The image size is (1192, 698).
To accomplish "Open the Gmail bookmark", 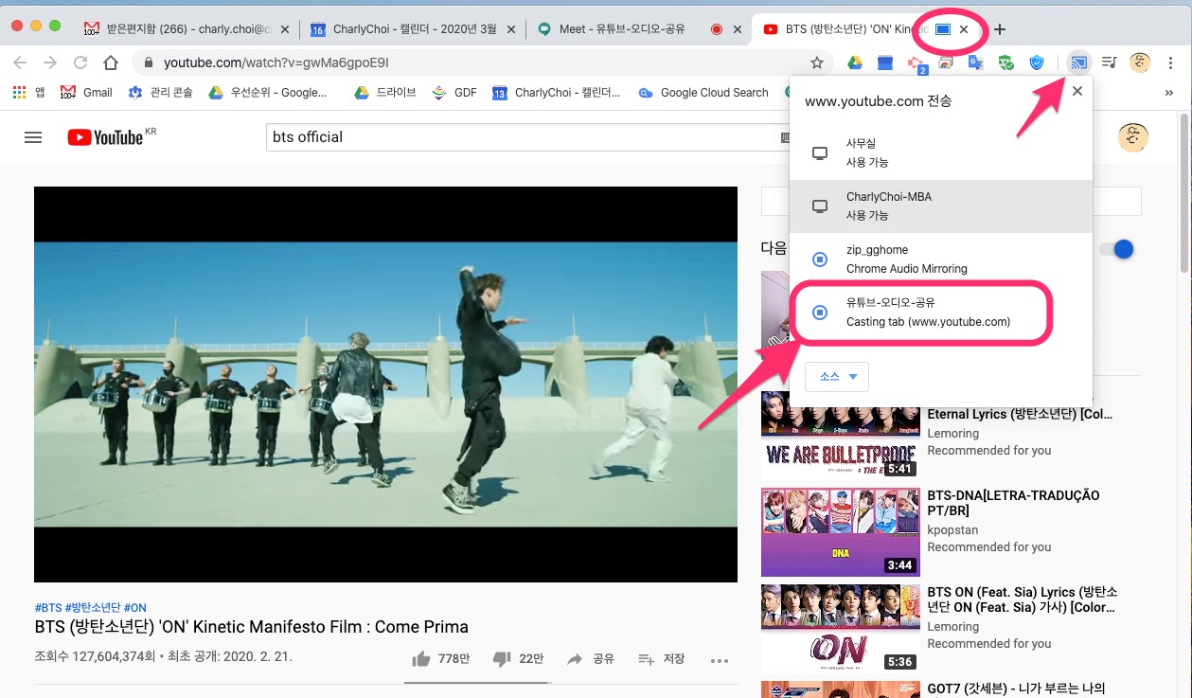I will tap(86, 93).
